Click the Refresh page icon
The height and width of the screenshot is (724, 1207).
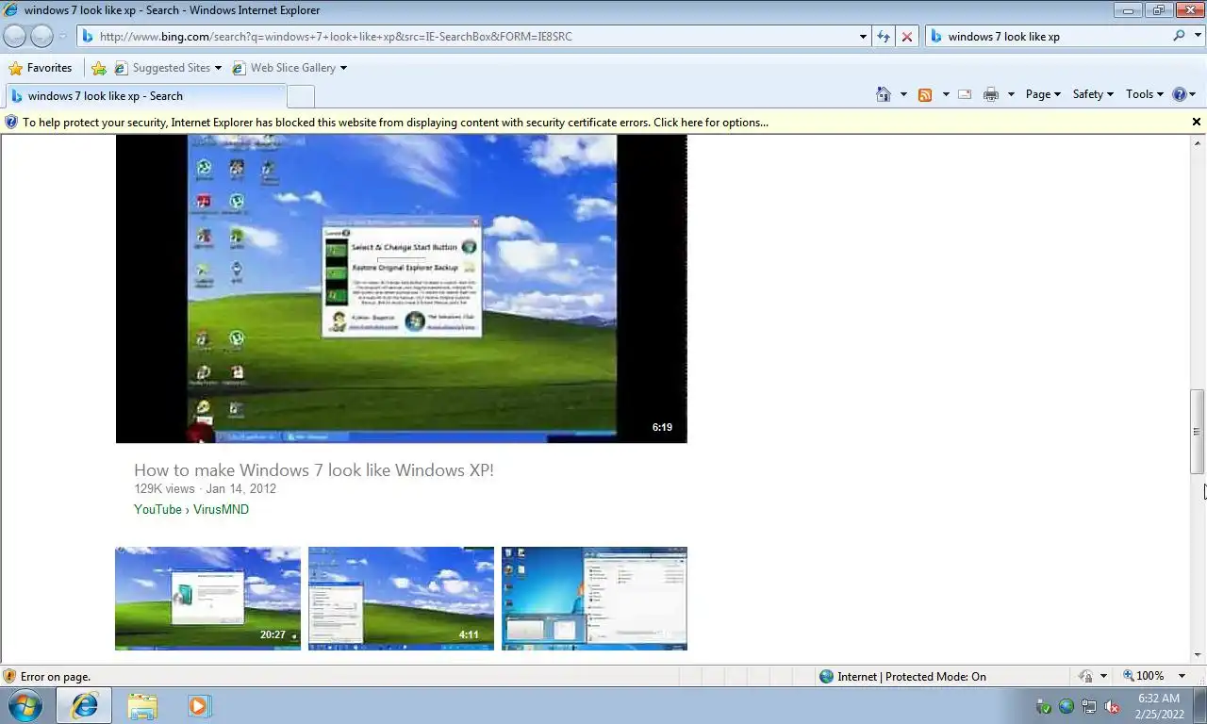tap(883, 37)
